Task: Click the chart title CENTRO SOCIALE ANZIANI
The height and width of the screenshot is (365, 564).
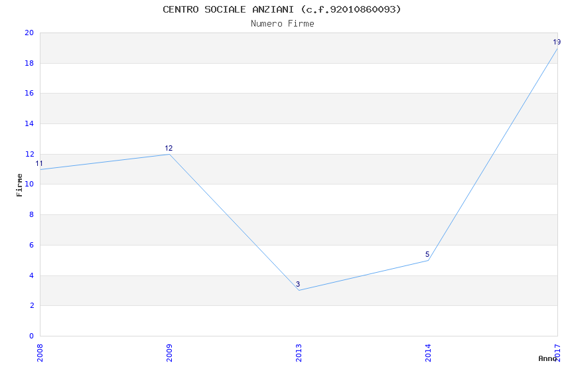Action: click(281, 9)
